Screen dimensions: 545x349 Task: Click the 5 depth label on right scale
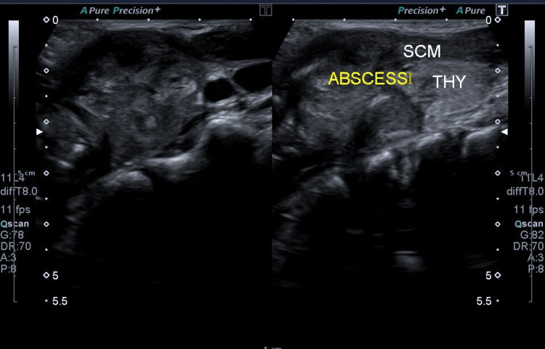(x=488, y=276)
